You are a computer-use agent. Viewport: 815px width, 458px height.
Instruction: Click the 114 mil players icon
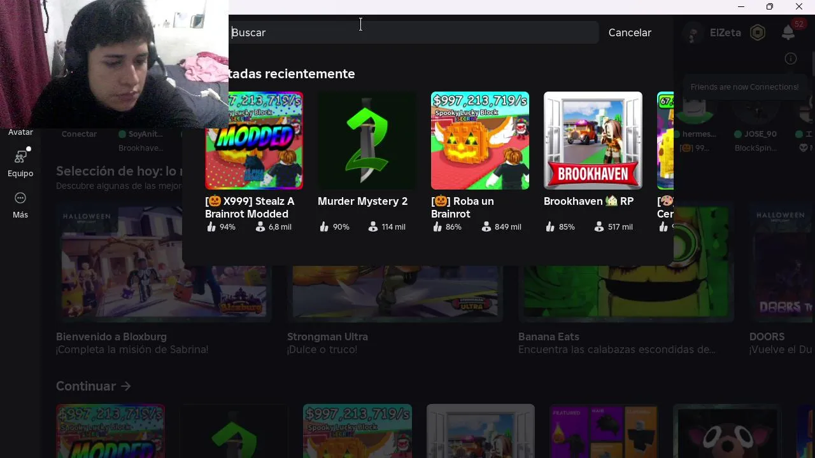click(373, 226)
